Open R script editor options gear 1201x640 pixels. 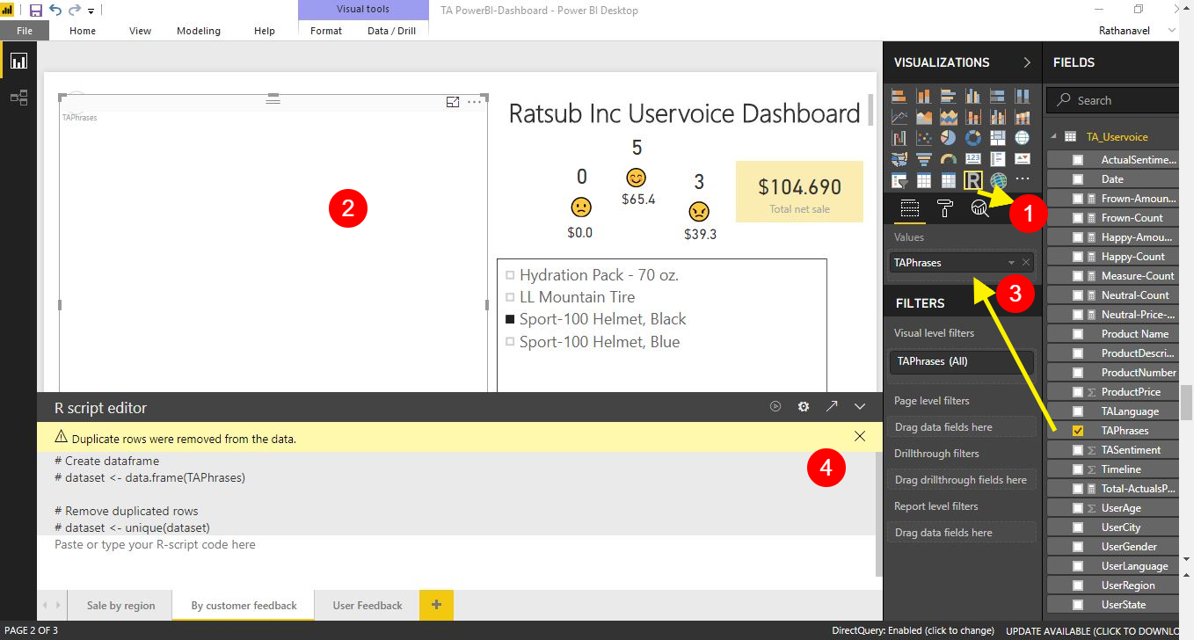[803, 406]
